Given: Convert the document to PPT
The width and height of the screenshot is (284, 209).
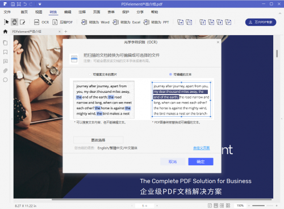Looking at the screenshot, I should click(x=156, y=22).
